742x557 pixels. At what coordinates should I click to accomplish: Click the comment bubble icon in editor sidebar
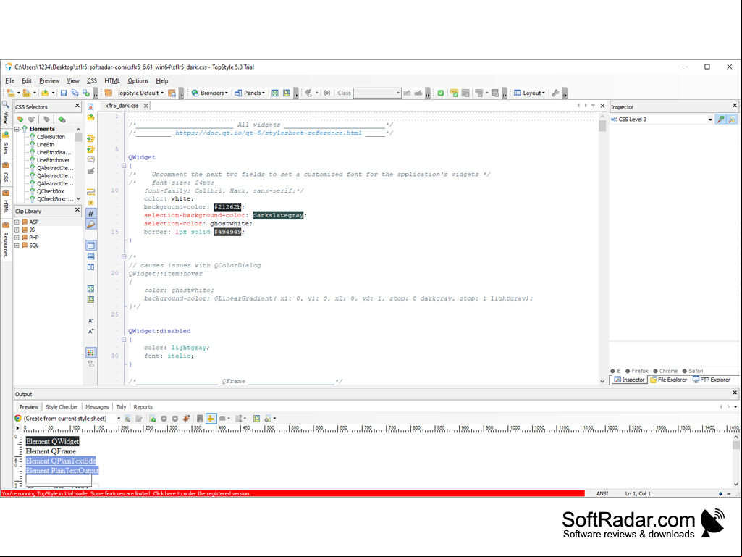pos(91,160)
